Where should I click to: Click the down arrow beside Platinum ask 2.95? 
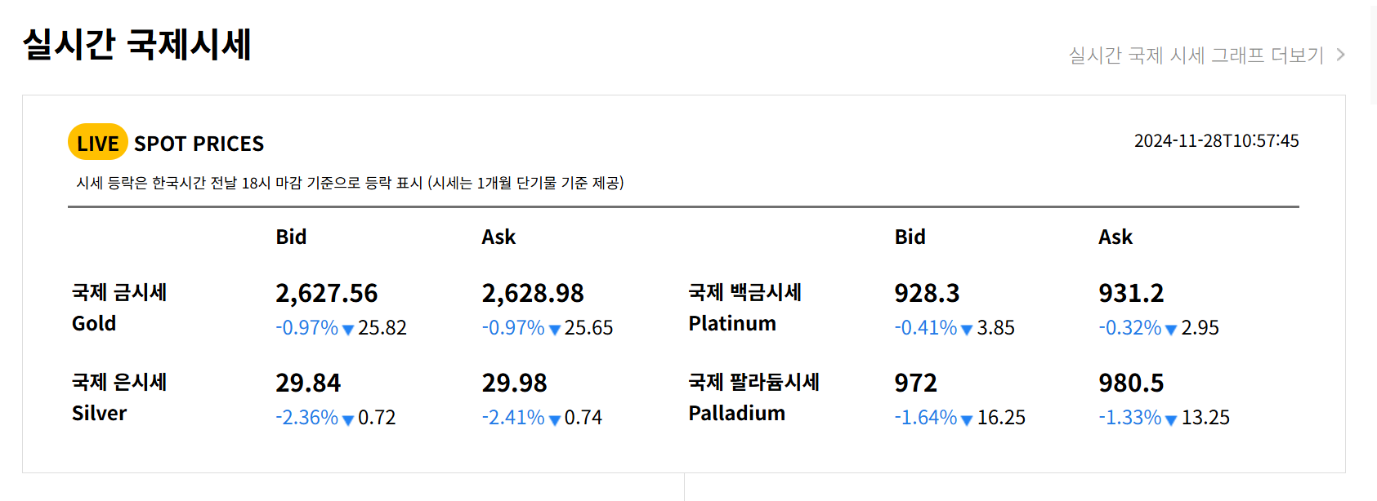(x=1171, y=330)
